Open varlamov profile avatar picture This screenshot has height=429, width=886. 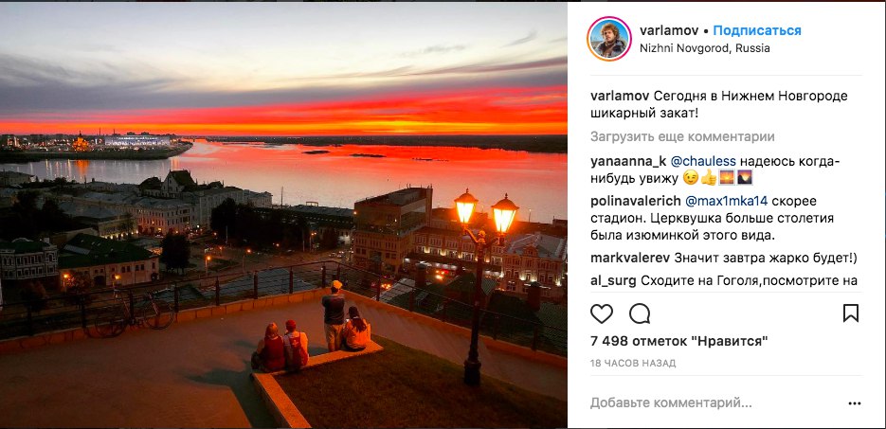click(x=609, y=39)
